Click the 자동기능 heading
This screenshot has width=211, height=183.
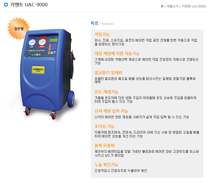(x=102, y=34)
